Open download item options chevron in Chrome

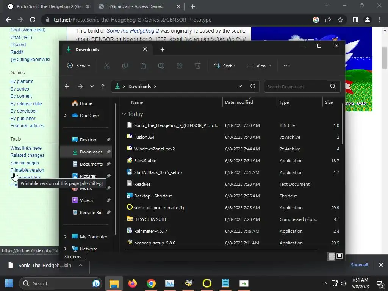[81, 265]
